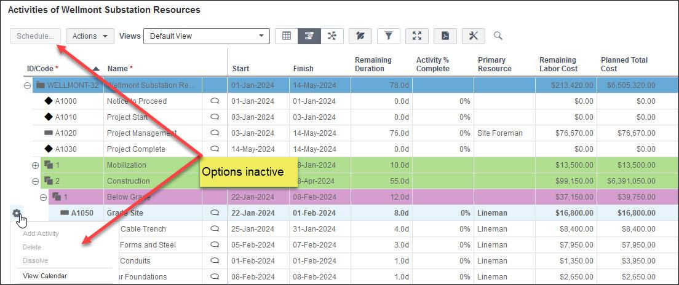
Task: Click the row gear icon beside A1050
Action: [17, 213]
